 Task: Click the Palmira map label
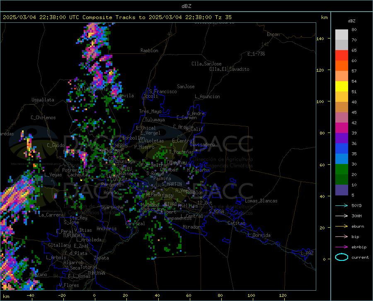[162, 178]
